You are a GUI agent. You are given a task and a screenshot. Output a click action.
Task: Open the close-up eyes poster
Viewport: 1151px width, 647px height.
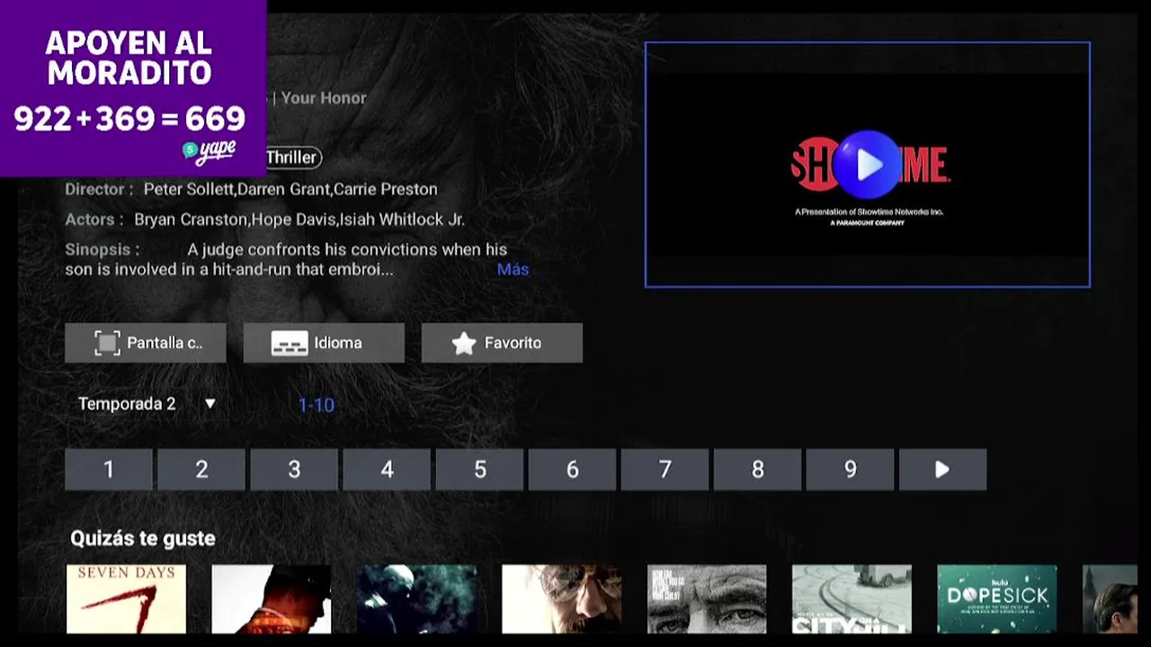[707, 598]
